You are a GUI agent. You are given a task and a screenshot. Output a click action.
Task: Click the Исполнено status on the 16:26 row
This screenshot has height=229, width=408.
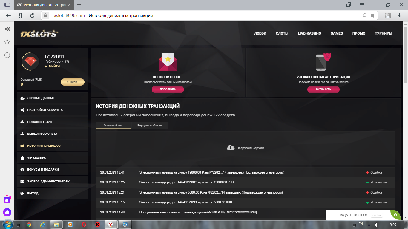(x=377, y=182)
